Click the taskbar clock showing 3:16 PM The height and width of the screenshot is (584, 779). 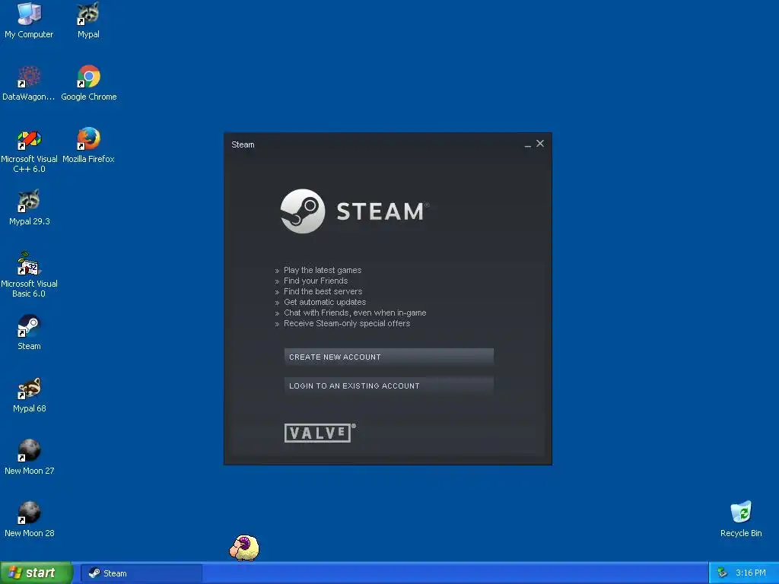[x=751, y=573]
